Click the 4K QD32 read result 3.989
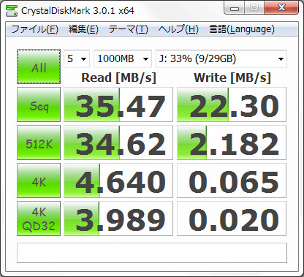 [x=118, y=219]
